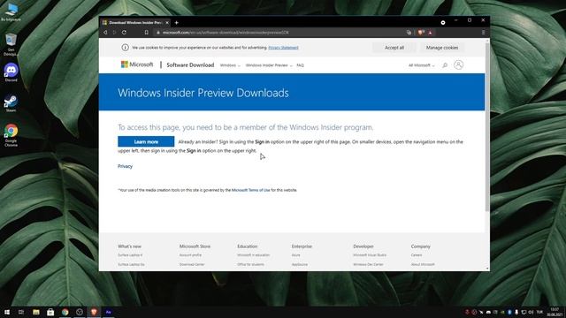This screenshot has height=318, width=566.
Task: Open the browser hamburger menu
Action: click(x=484, y=33)
